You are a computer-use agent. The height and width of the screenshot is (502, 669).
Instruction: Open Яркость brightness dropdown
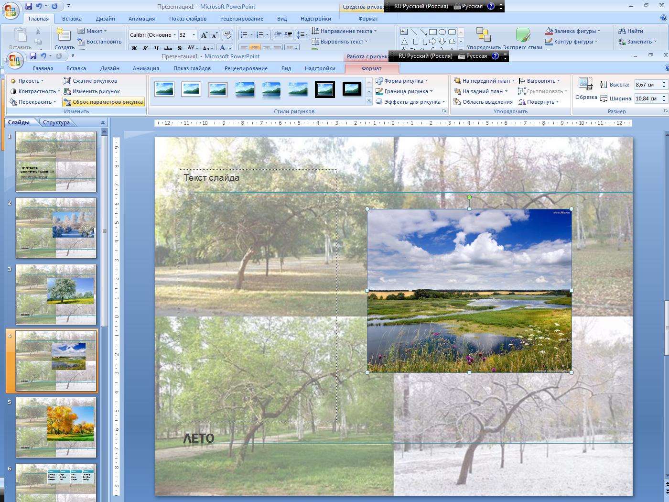pyautogui.click(x=27, y=81)
